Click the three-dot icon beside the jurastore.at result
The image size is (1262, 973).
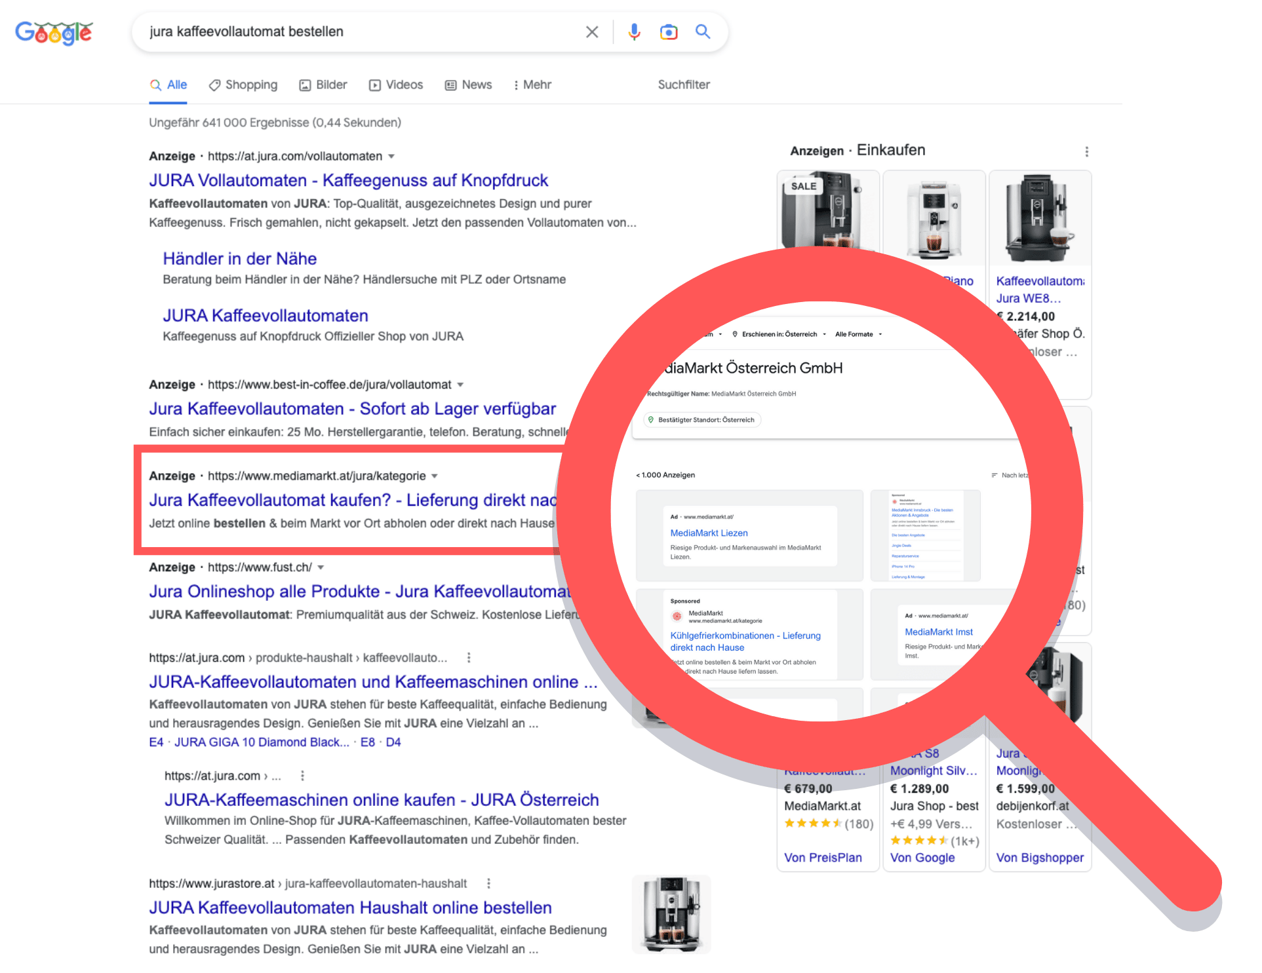(489, 883)
